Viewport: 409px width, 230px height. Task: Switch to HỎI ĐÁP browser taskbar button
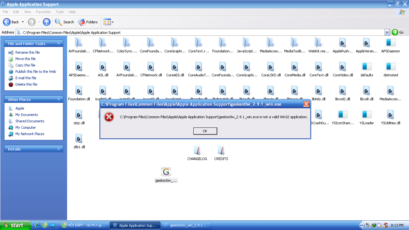tap(84, 225)
